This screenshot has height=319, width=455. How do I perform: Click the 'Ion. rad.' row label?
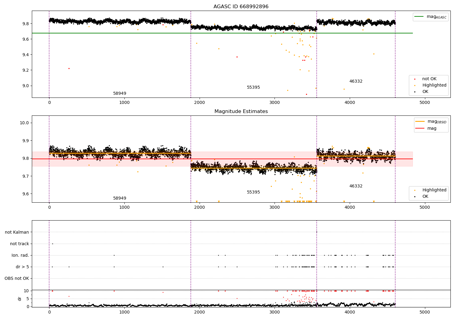pyautogui.click(x=20, y=256)
